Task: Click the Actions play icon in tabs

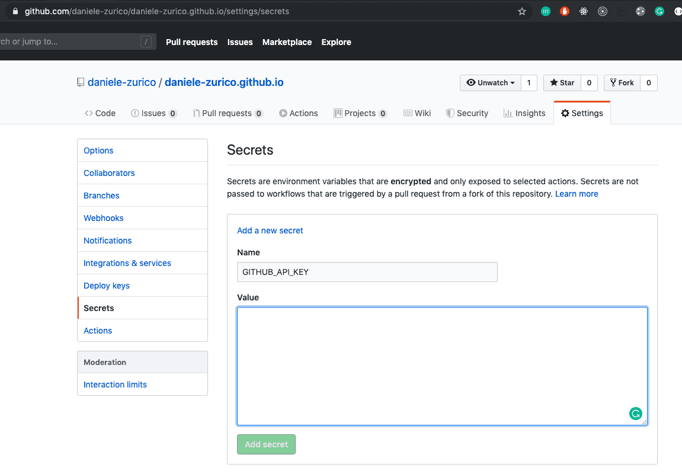Action: click(283, 113)
